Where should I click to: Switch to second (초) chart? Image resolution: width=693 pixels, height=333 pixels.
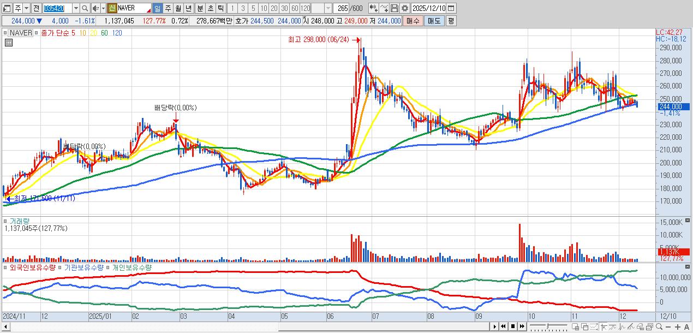click(210, 8)
